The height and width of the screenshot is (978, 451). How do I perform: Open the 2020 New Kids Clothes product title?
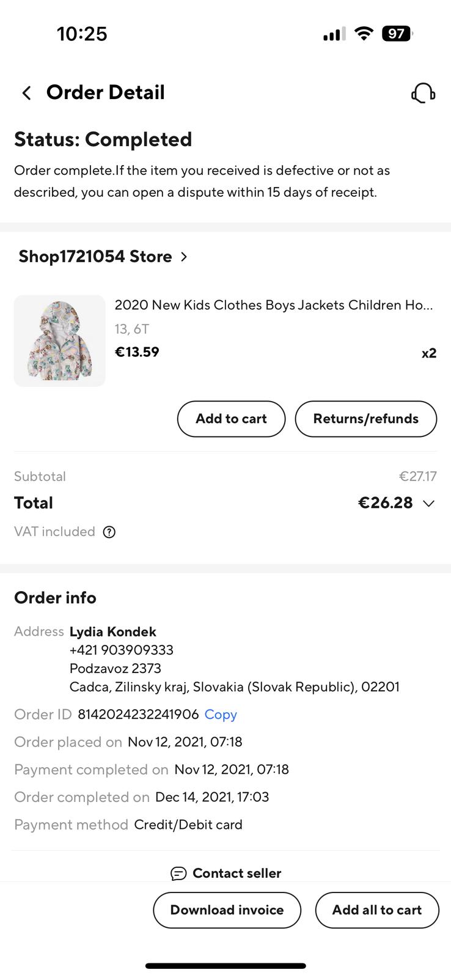(x=273, y=305)
